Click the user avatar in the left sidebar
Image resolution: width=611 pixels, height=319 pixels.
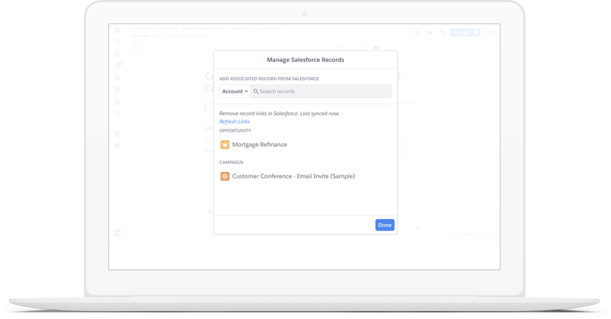118,233
